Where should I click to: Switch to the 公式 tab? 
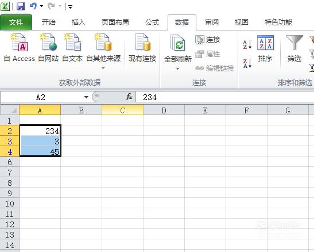click(152, 22)
